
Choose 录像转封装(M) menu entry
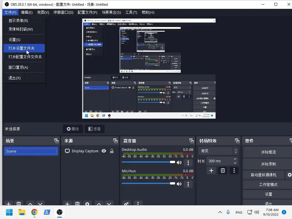click(24, 29)
